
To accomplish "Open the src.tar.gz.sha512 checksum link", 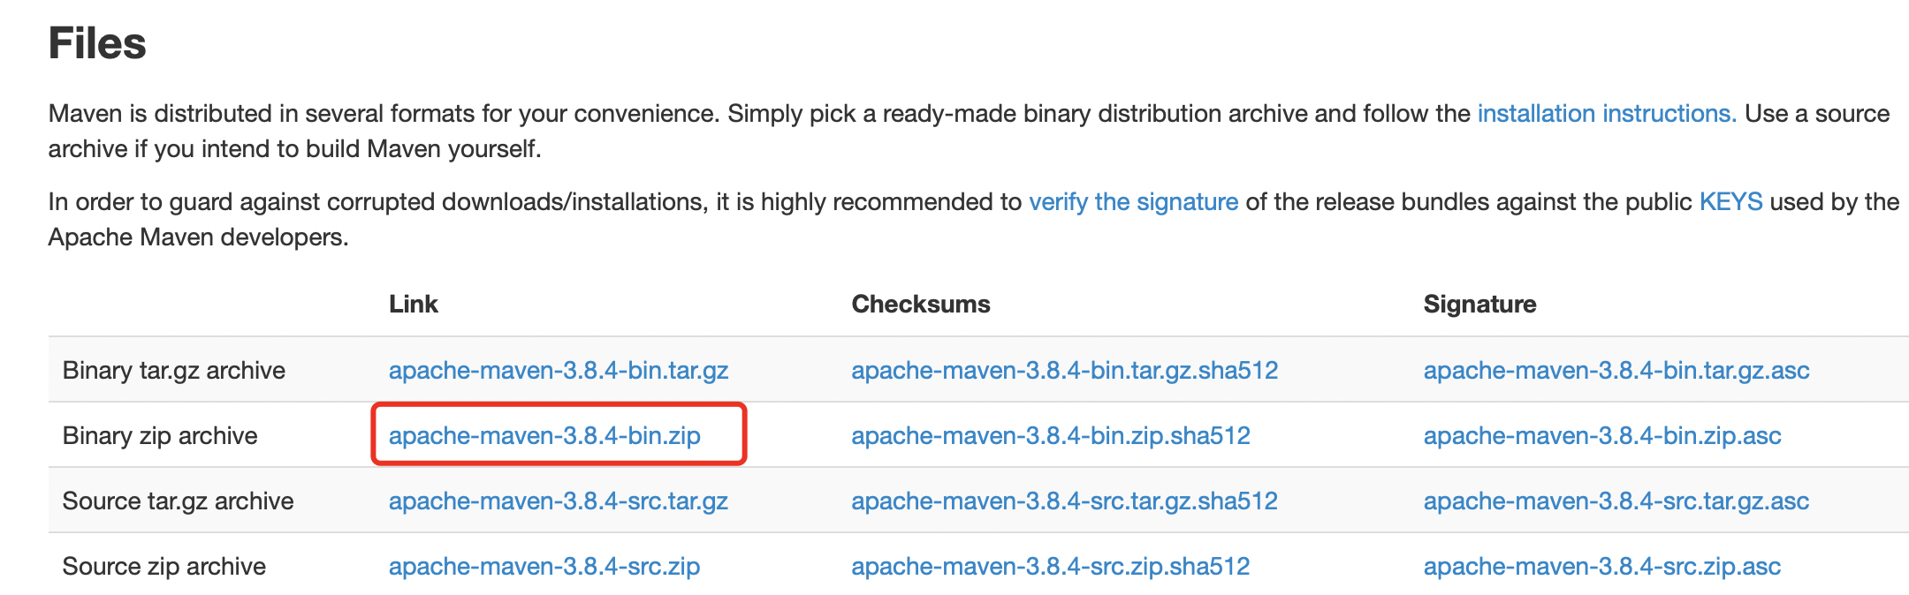I will pyautogui.click(x=1064, y=501).
